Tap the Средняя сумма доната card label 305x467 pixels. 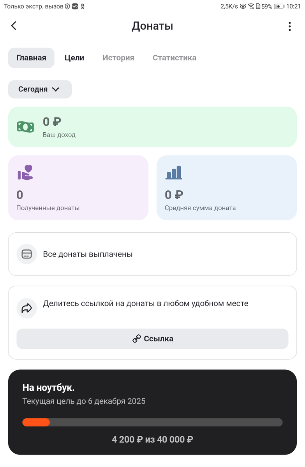[200, 208]
